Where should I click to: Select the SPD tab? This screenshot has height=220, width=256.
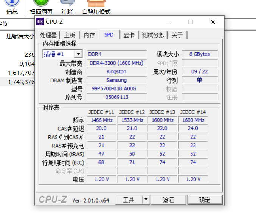(109, 35)
